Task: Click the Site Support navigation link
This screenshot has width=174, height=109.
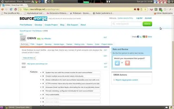Action: [72, 25]
